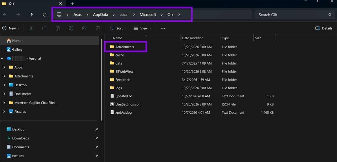Screen dimensions: 337x162
Task: Unpin Desktop from quick access
Action: coord(97,129)
